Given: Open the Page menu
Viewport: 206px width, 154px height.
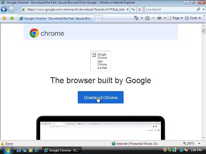Looking at the screenshot, I should click(x=175, y=18).
